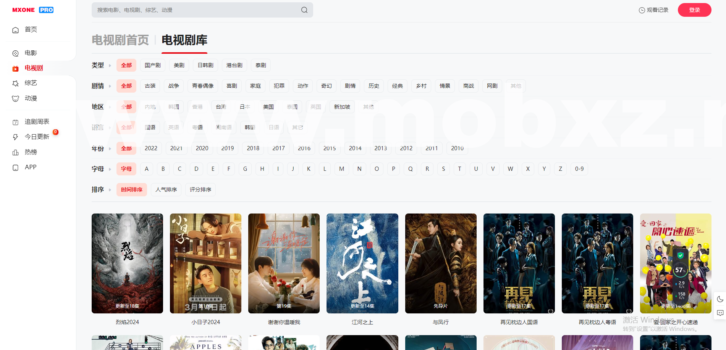
Task: Select 时间排序 sorting option
Action: (132, 189)
